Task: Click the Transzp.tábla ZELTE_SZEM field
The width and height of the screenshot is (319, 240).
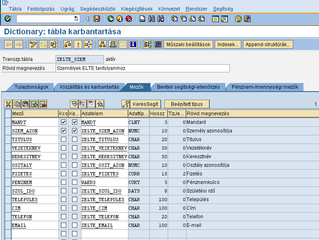Action: point(80,59)
